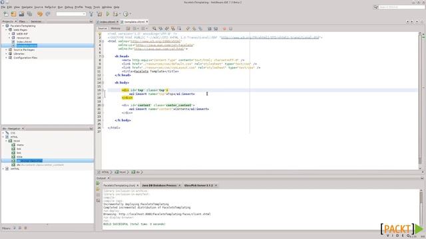Viewport: 426px width, 239px height.
Task: Click the Save All toolbar icon
Action: (x=29, y=14)
